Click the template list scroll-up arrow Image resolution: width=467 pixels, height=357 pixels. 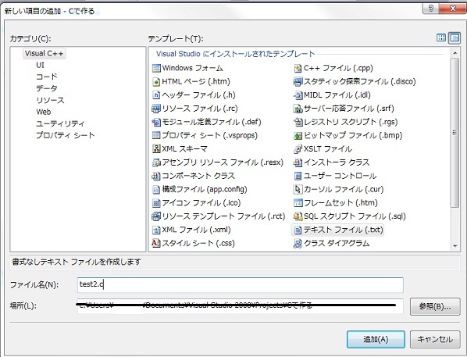(x=455, y=53)
